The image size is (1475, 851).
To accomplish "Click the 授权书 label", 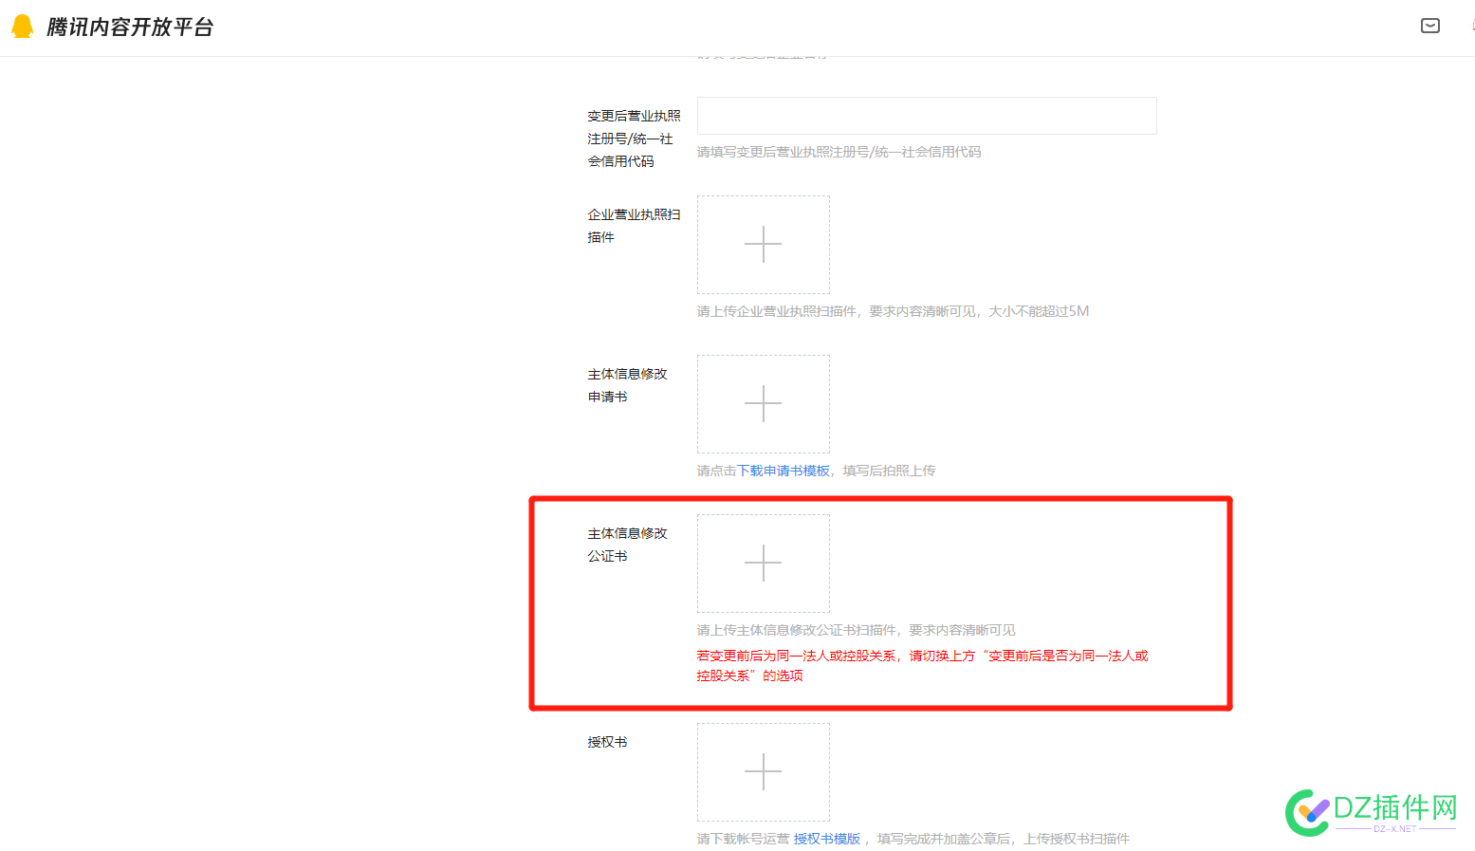I will [607, 742].
